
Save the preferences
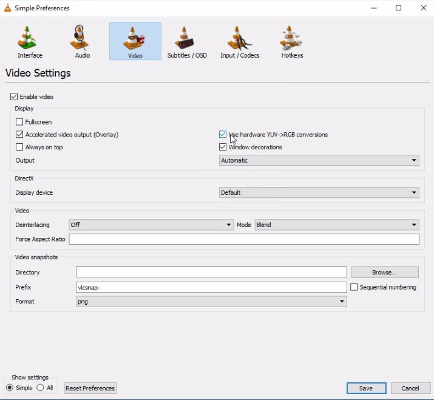366,388
